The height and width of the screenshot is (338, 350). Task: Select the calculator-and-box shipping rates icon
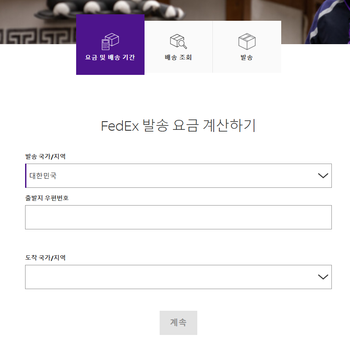(110, 39)
